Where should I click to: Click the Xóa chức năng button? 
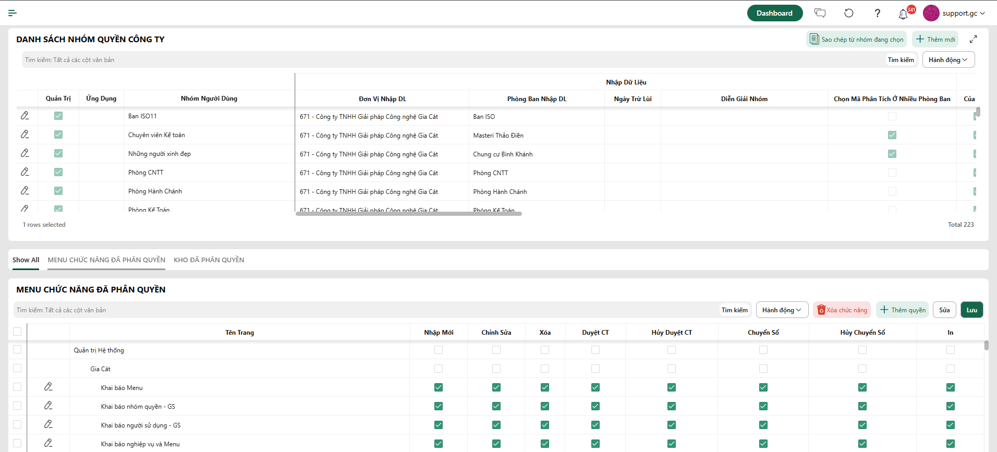pos(842,310)
